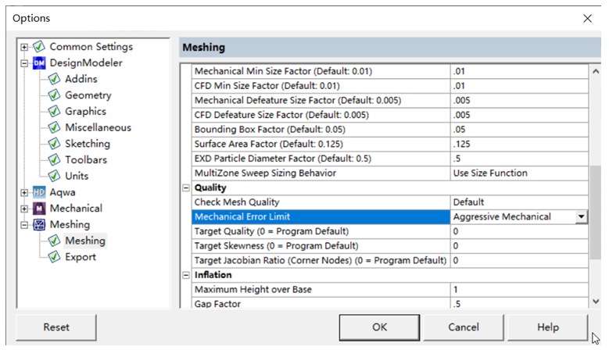Click scrollbar up arrow in Meshing list

point(596,71)
